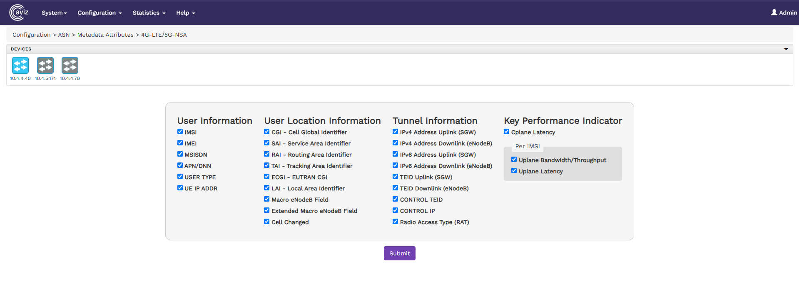The height and width of the screenshot is (287, 799).
Task: Open the System dropdown menu
Action: pos(54,13)
